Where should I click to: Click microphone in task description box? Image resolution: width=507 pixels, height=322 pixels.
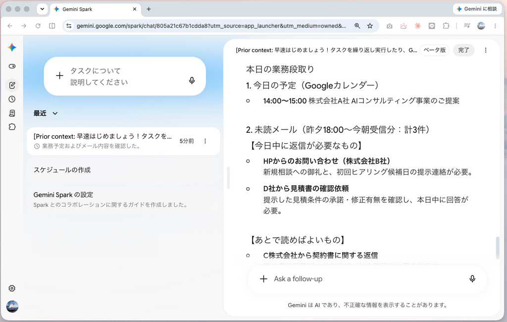coord(192,80)
